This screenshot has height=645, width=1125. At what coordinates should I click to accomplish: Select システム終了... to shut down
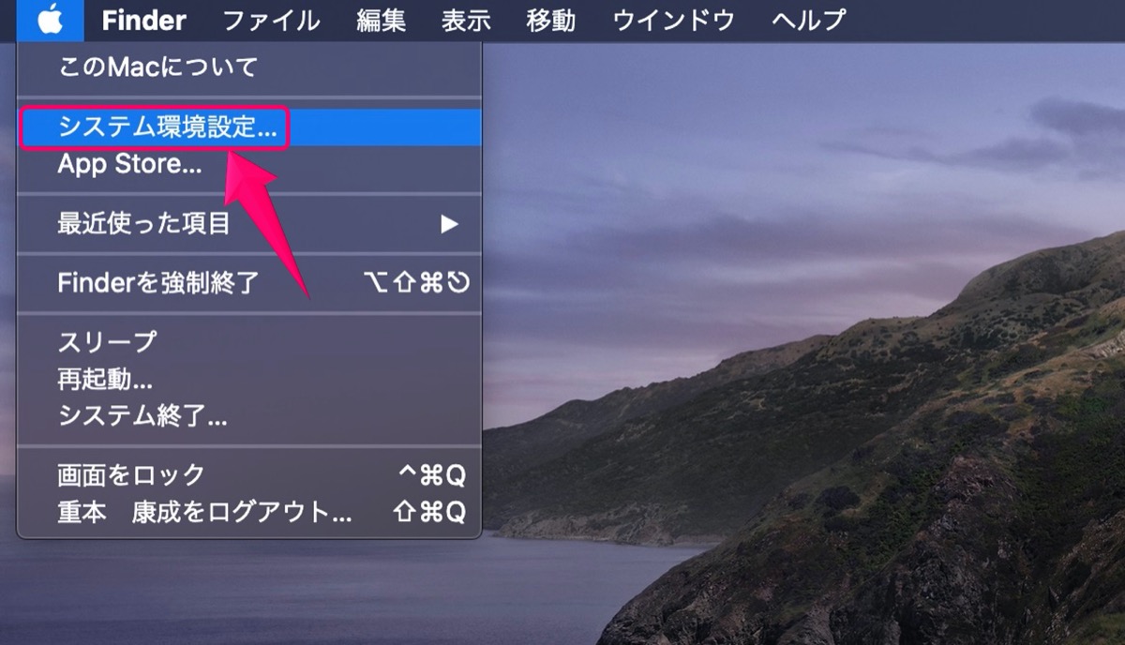point(249,415)
